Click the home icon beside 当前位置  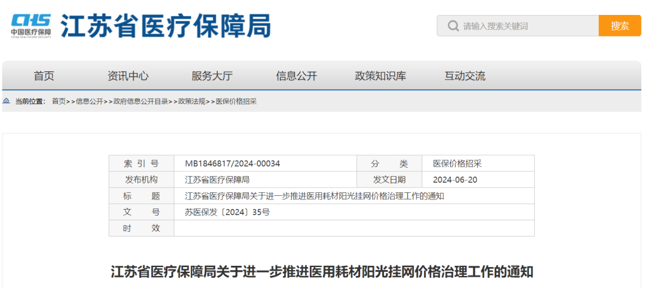(7, 101)
